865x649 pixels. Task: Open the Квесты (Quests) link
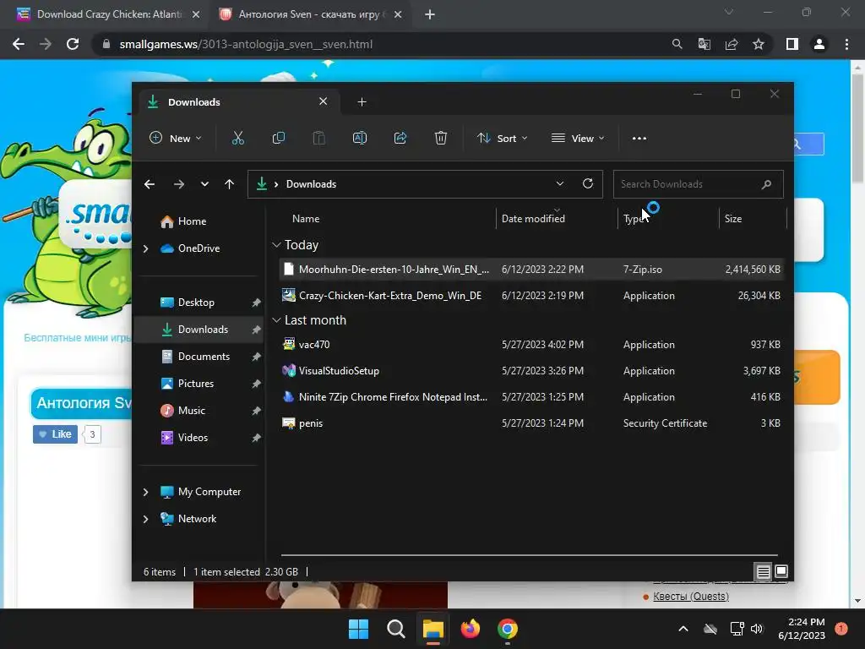click(691, 596)
